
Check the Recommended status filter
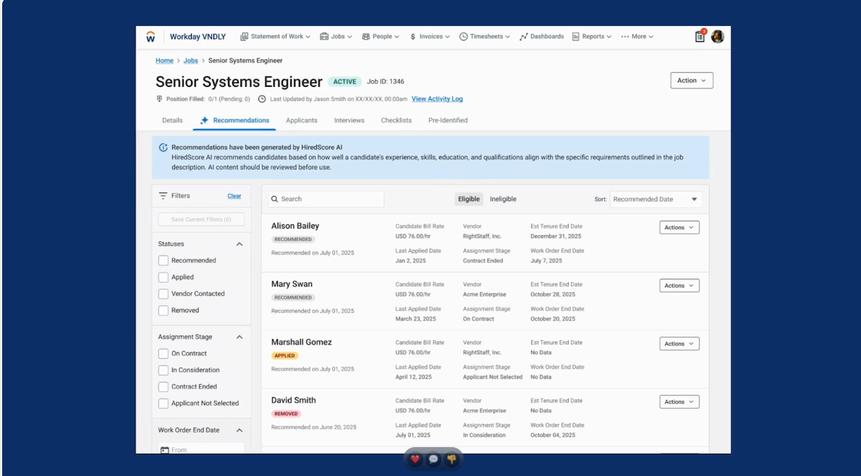163,260
